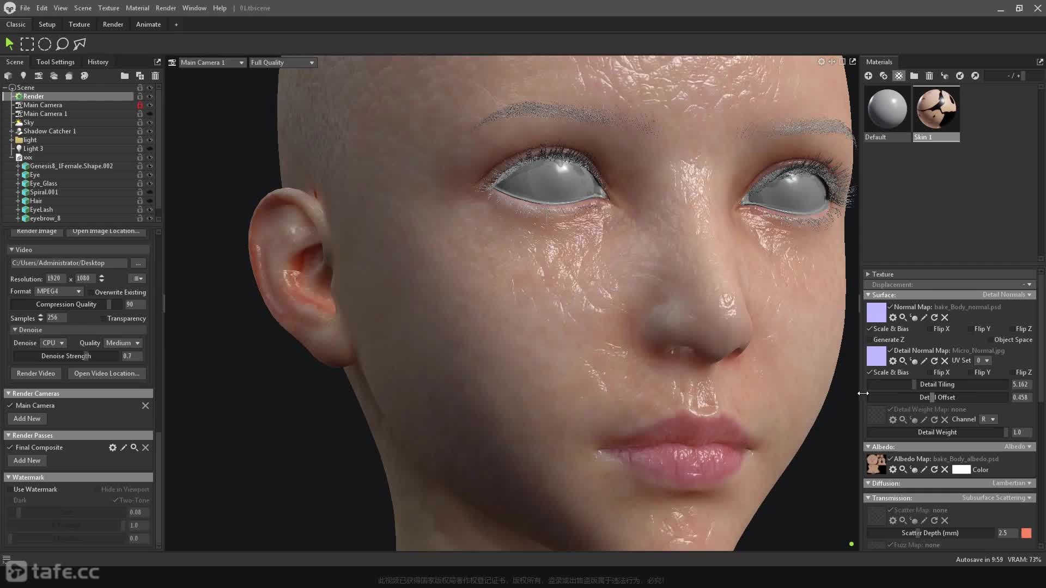The height and width of the screenshot is (588, 1046).
Task: Uncheck Main Camera render camera
Action: pos(10,406)
